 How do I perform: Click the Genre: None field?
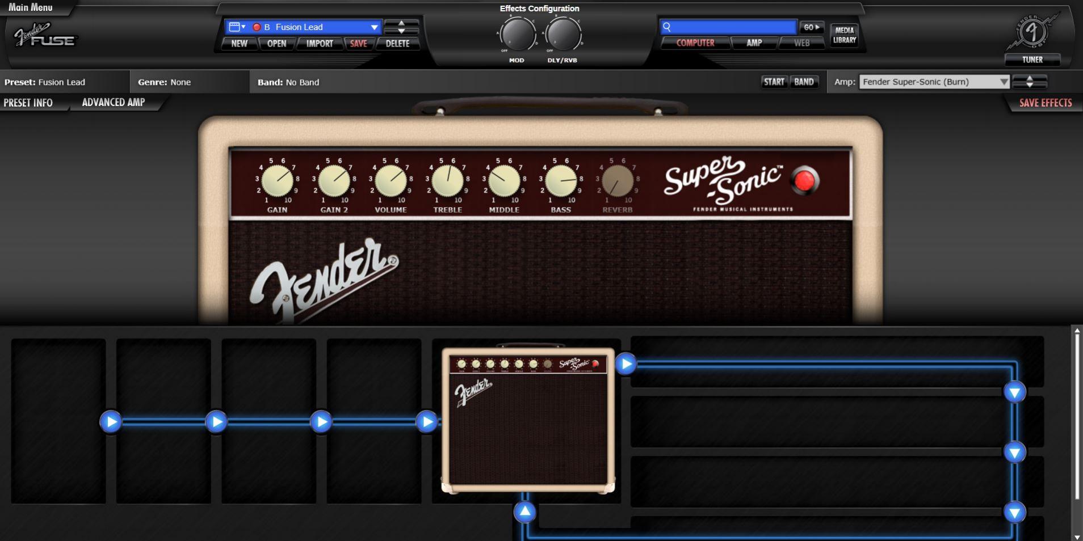pos(165,82)
